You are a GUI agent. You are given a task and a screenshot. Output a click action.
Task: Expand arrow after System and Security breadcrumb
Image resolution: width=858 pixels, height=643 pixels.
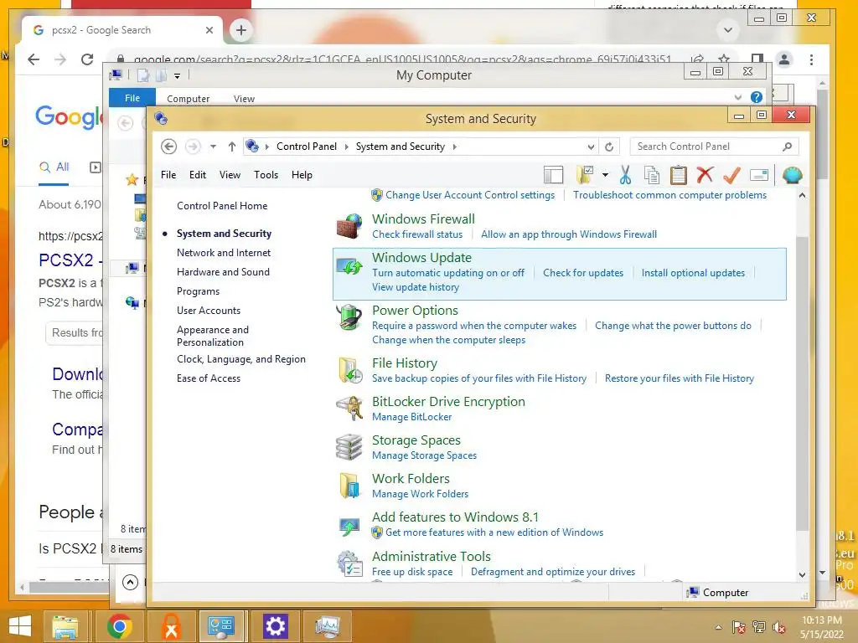454,147
